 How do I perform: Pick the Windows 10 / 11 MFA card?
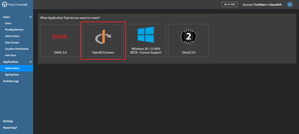[146, 40]
